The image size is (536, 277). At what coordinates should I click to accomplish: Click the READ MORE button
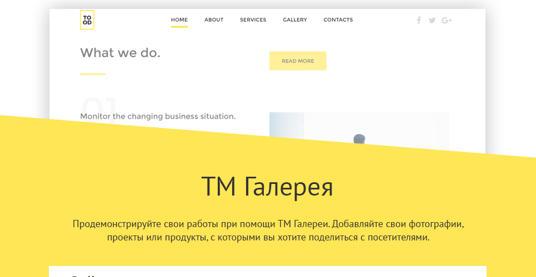coord(298,61)
